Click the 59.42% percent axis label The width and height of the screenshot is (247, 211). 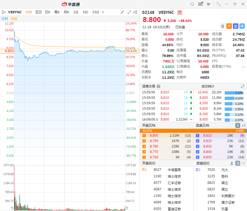coord(132,51)
